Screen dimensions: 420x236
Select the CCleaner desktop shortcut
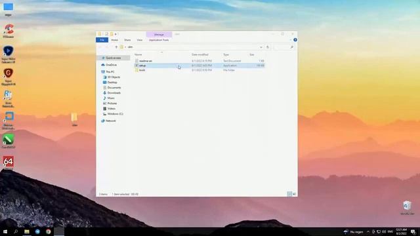tap(9, 31)
